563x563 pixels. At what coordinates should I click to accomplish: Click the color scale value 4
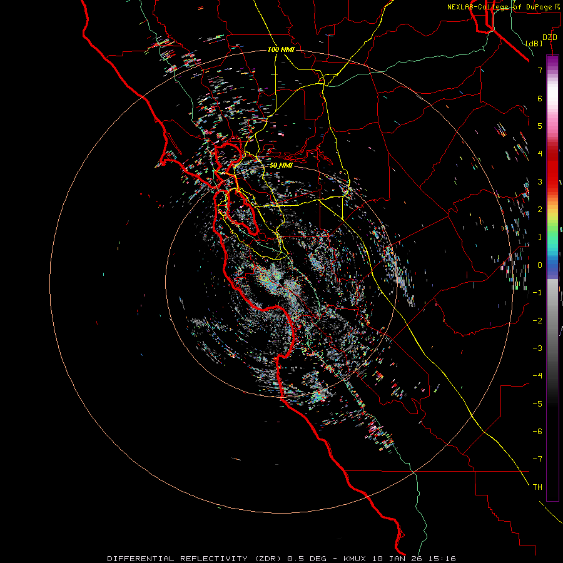point(540,154)
